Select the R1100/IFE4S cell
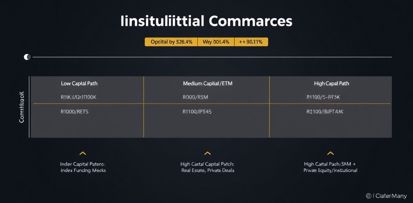Screen dimensions: 413x203 197,112
